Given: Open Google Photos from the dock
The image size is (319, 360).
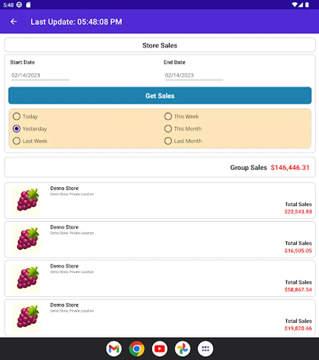Looking at the screenshot, I should pos(183,349).
